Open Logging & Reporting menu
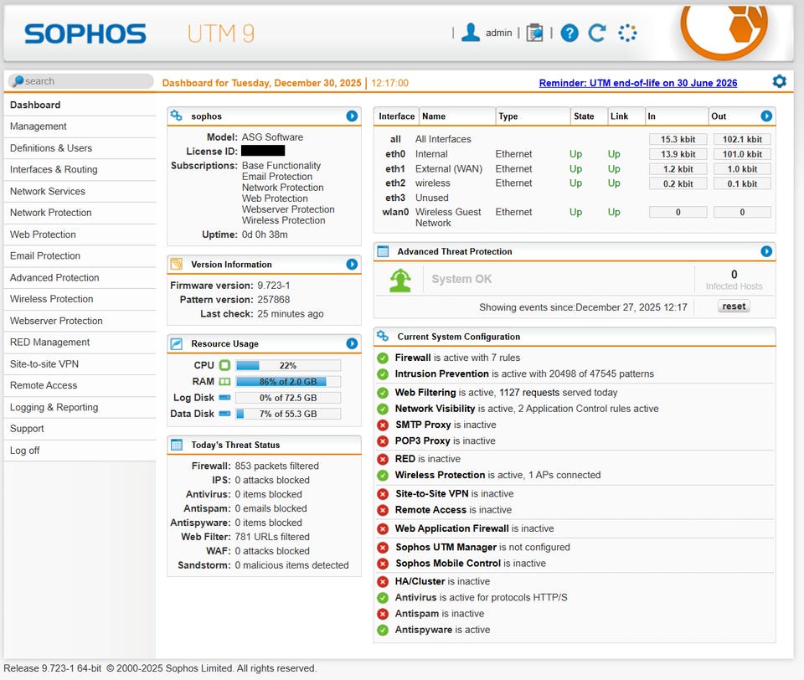Screen dimensions: 804x680 [80, 407]
